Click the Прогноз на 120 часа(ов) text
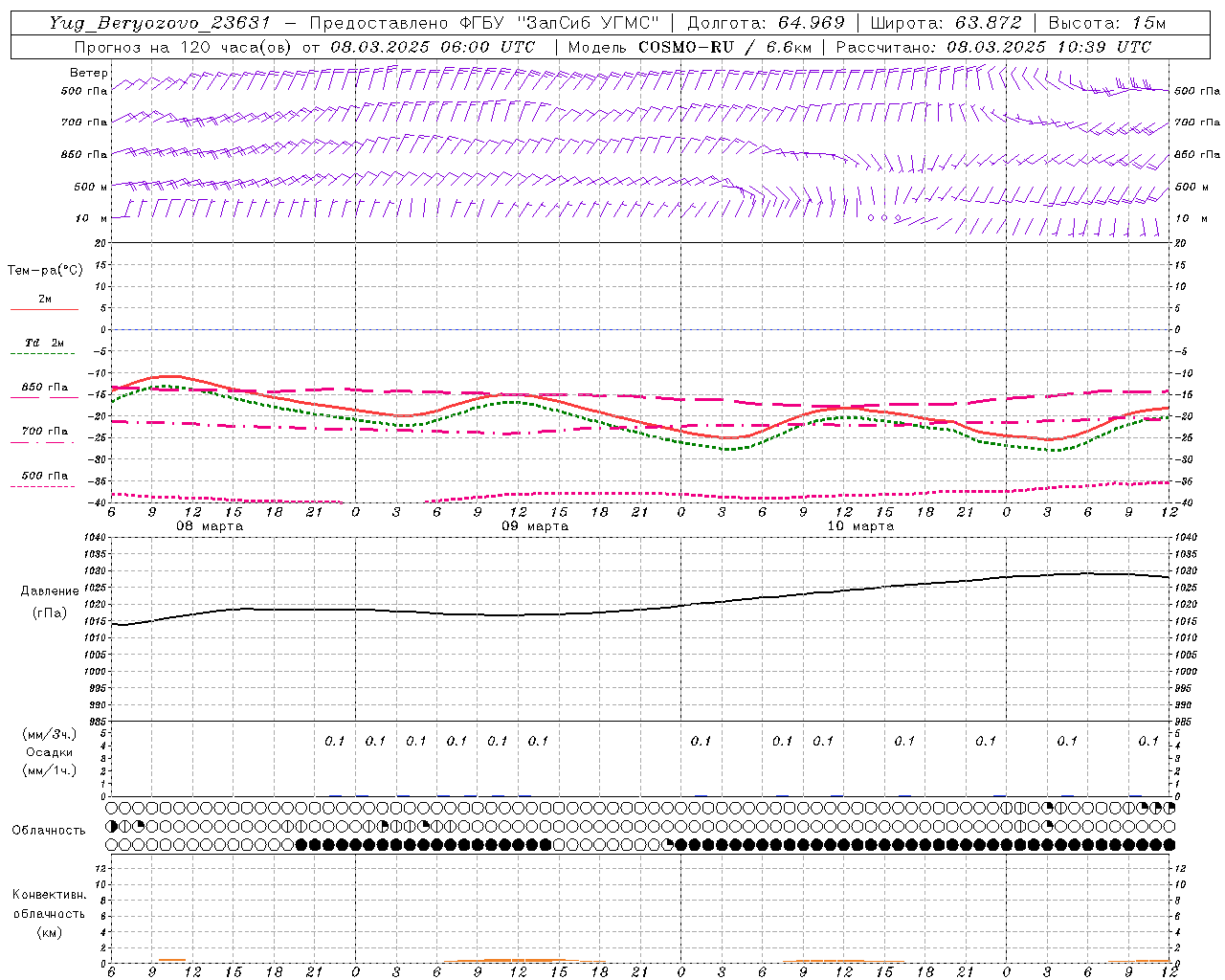Screen dimensions: 1225x980 tap(184, 47)
